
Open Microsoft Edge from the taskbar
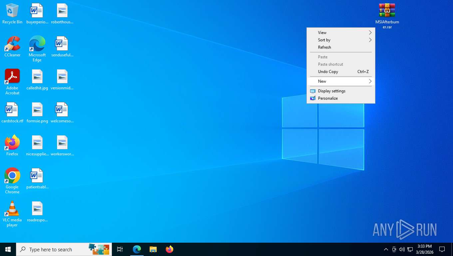[137, 249]
